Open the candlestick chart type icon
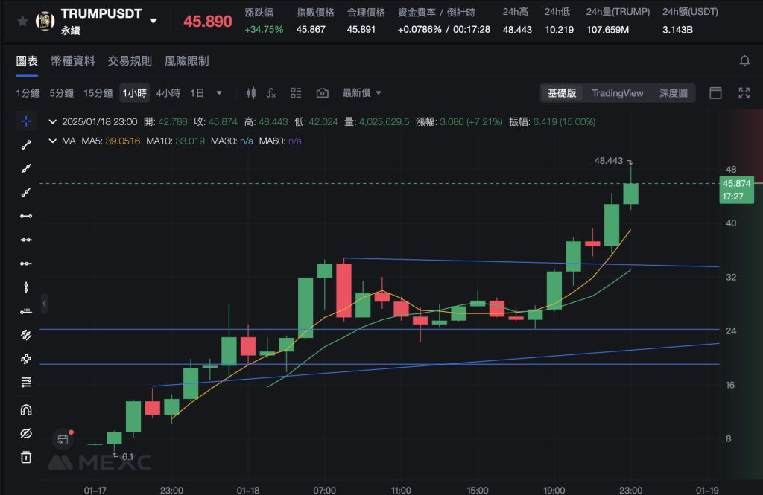This screenshot has width=763, height=495. (250, 93)
